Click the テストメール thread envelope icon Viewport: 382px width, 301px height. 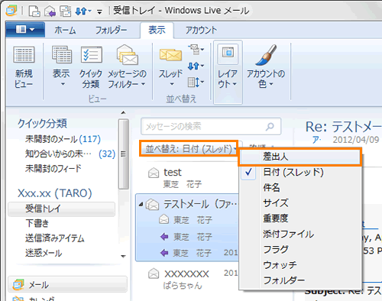[153, 205]
